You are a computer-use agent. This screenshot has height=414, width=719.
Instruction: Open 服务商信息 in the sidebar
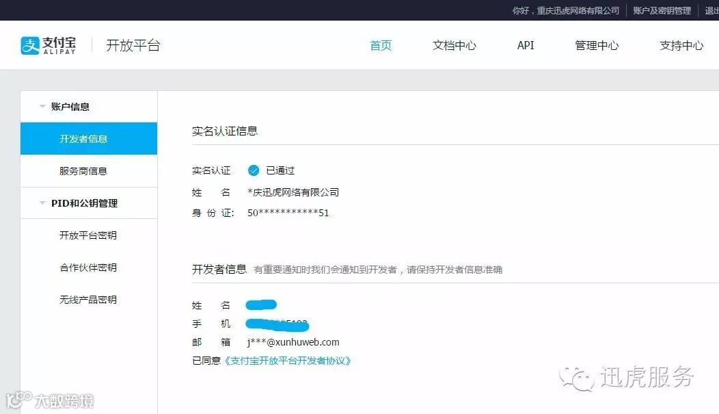89,171
